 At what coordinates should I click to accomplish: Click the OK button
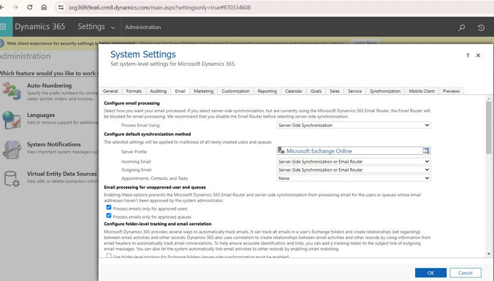click(431, 273)
